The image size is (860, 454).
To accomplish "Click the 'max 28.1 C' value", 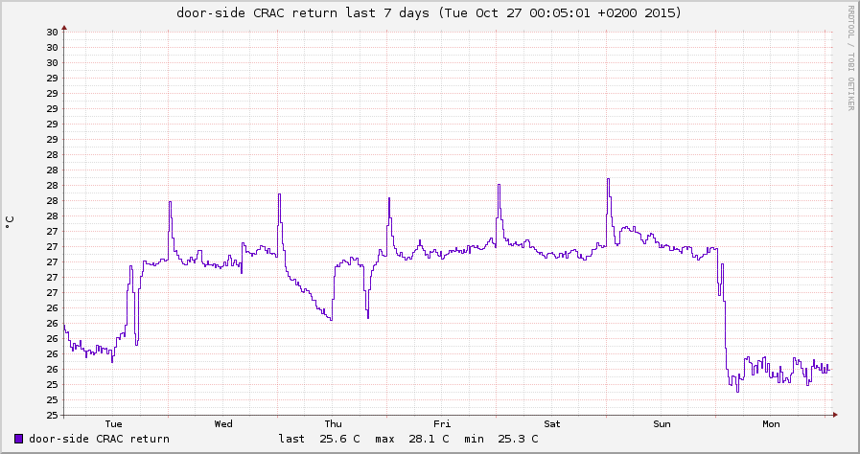I will point(408,439).
